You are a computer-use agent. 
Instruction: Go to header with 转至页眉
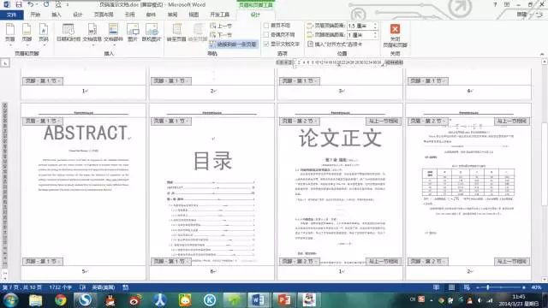(x=176, y=33)
